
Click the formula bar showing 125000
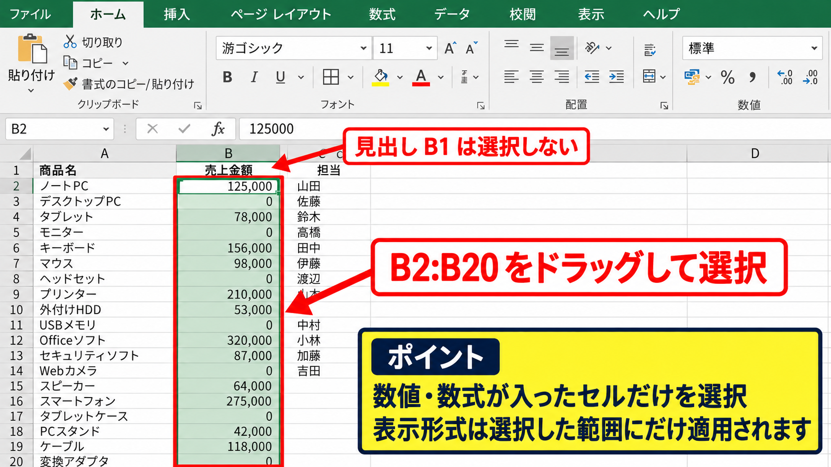click(535, 129)
